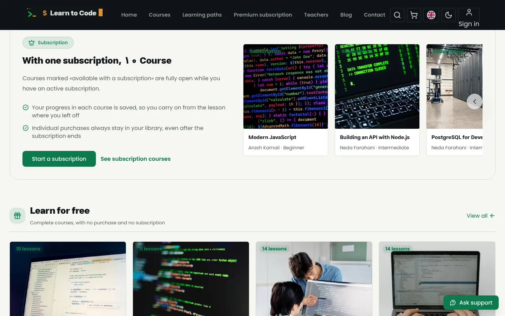Screen dimensions: 505x316
Task: Follow the See subscription courses link
Action: click(x=136, y=159)
